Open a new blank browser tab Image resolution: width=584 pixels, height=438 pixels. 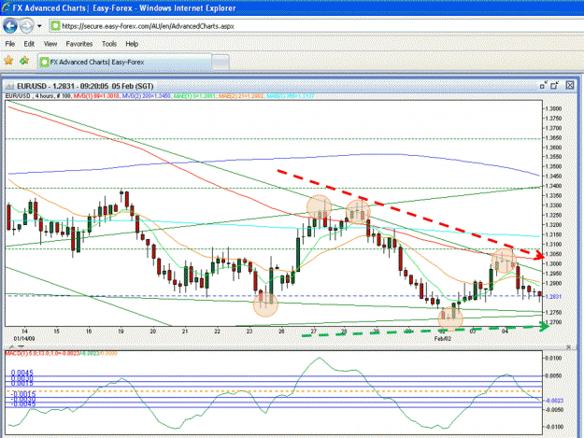pos(221,63)
